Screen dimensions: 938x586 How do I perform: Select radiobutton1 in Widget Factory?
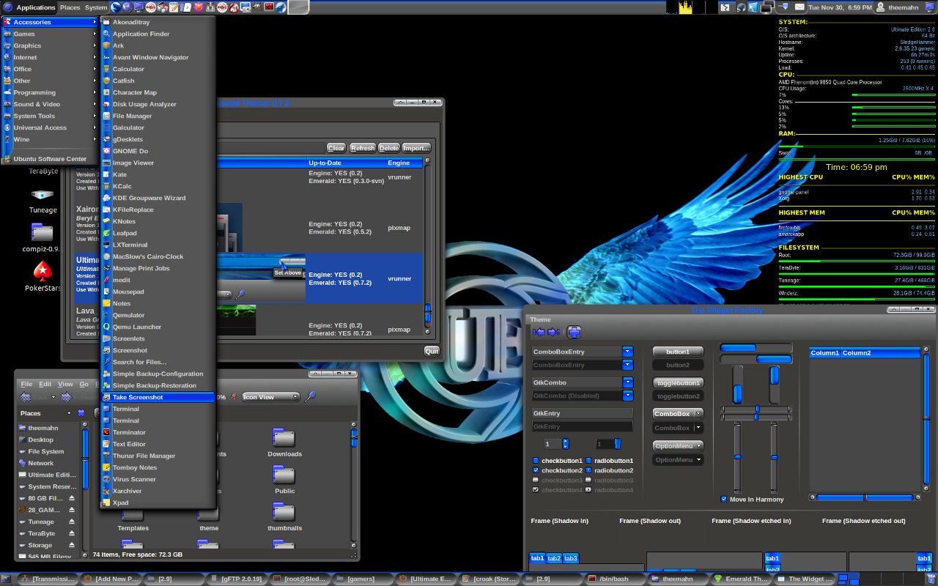[589, 461]
